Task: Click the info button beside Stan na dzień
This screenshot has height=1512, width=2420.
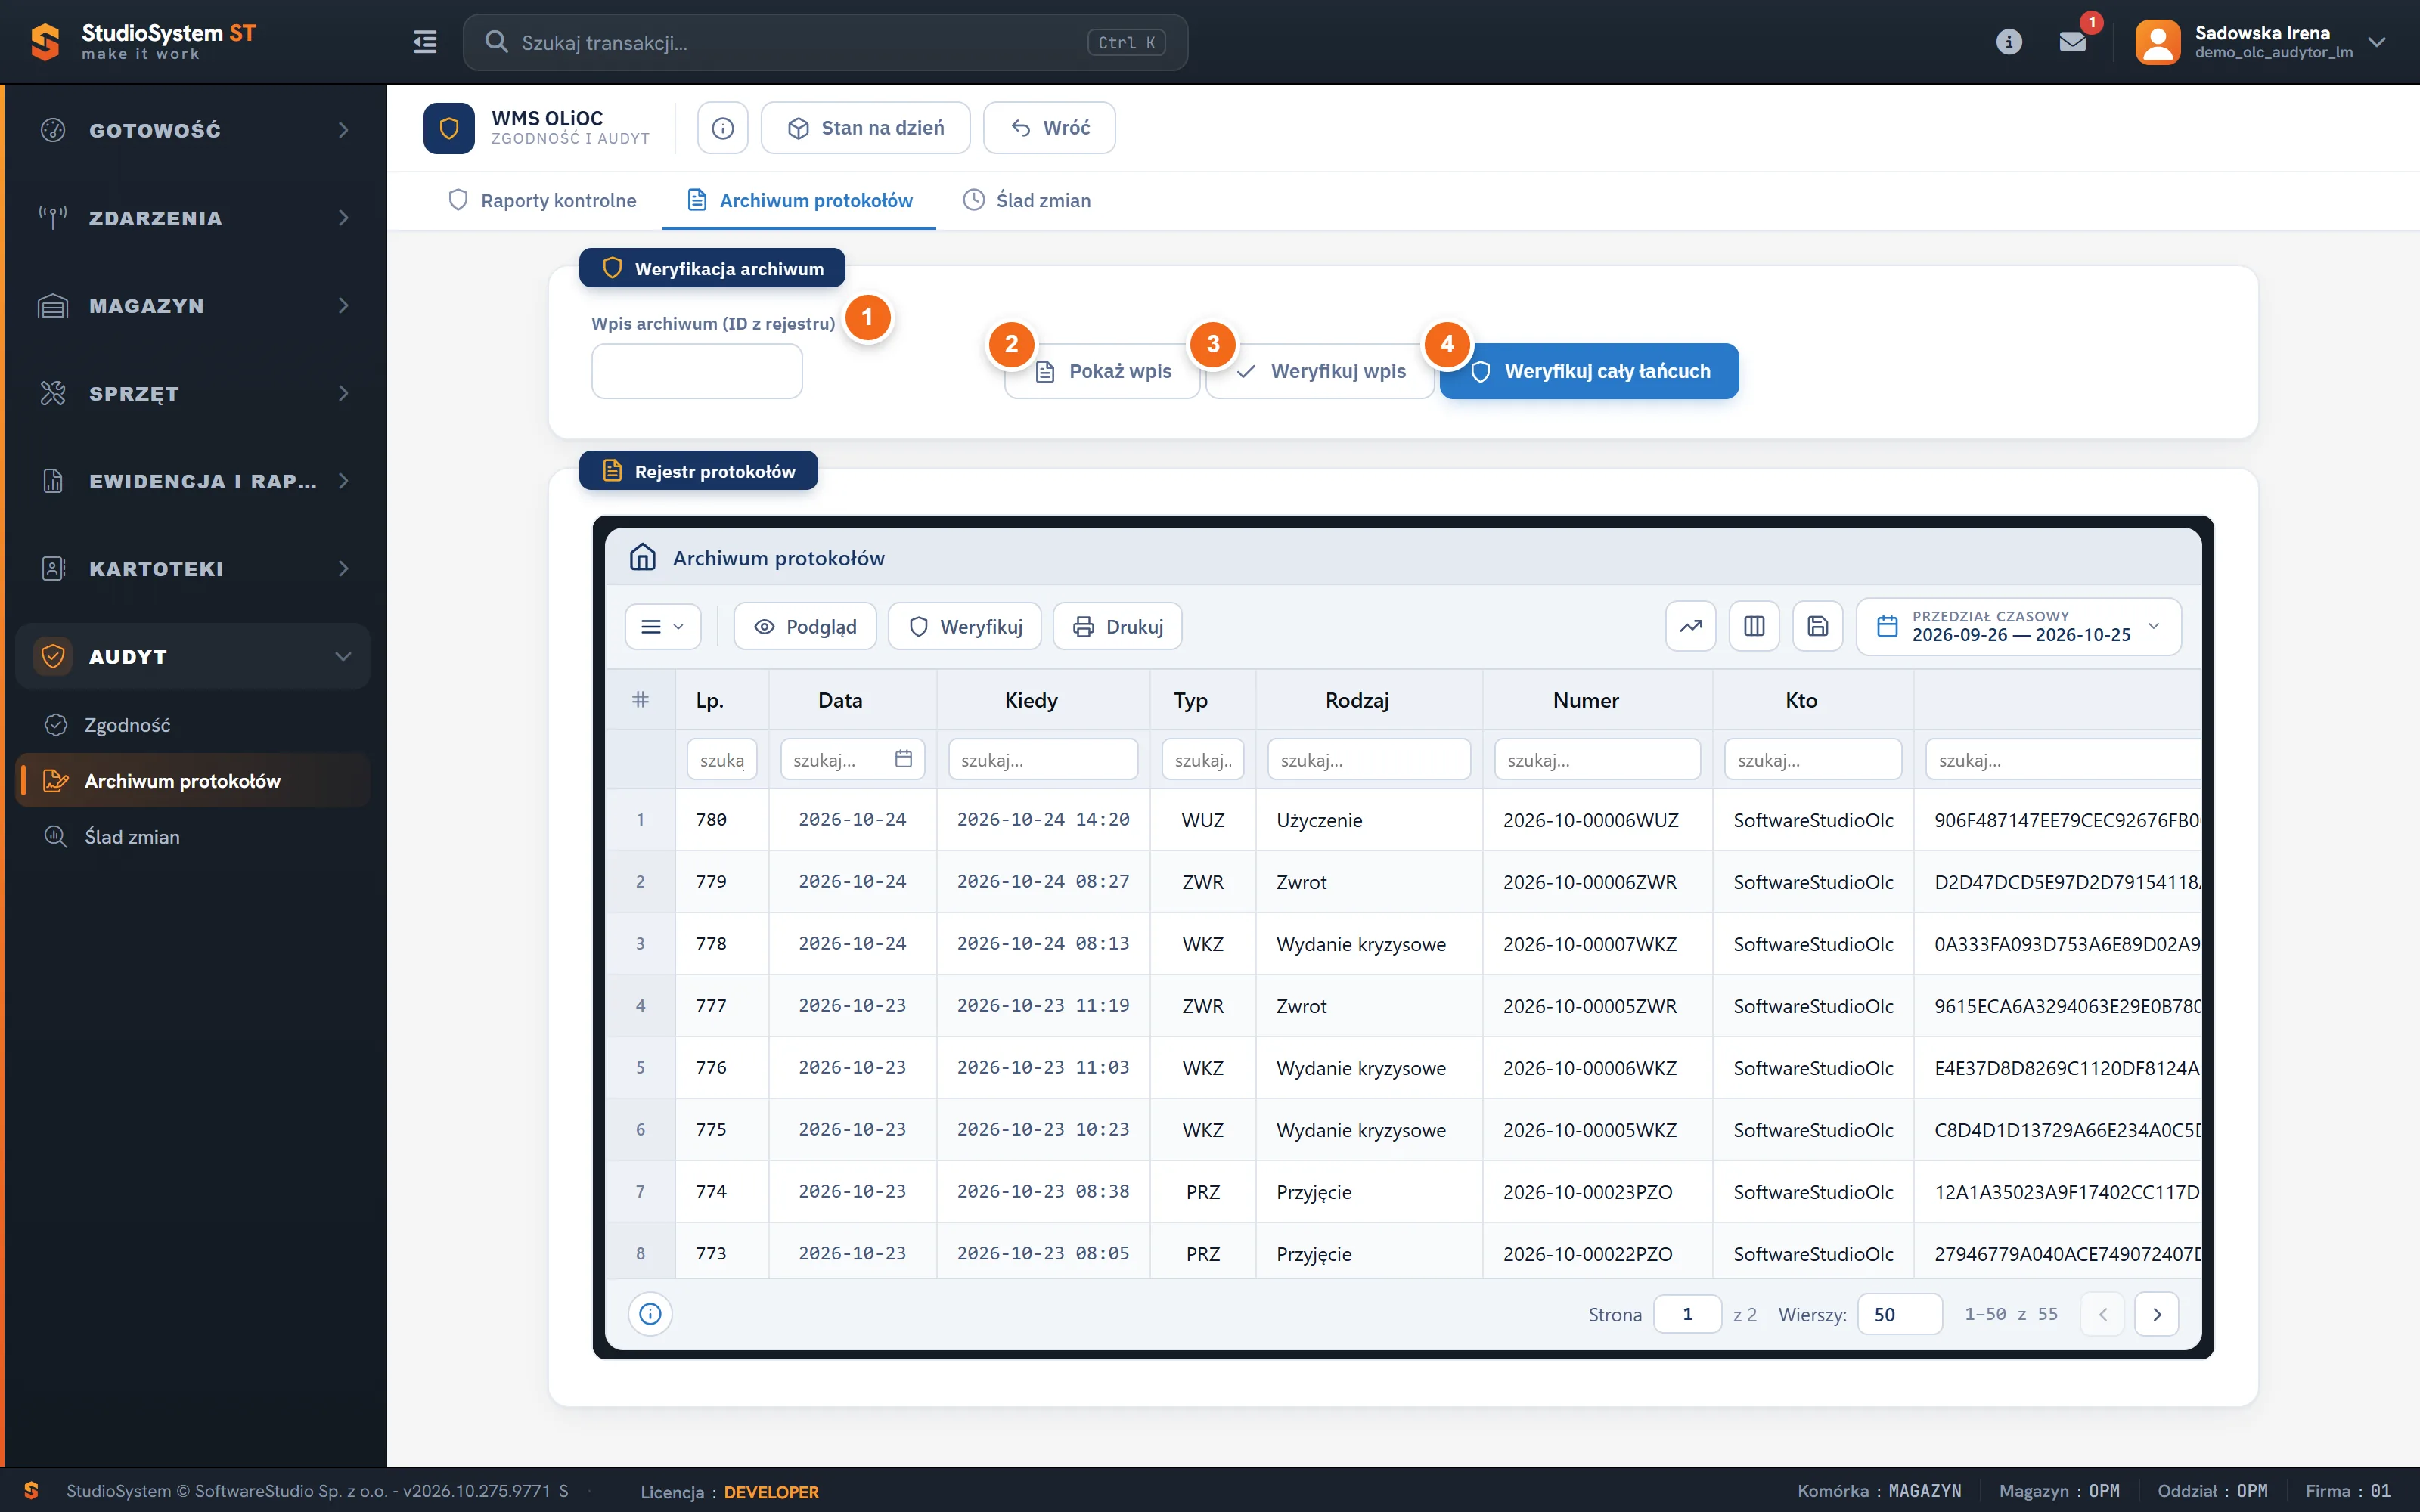Action: point(722,128)
